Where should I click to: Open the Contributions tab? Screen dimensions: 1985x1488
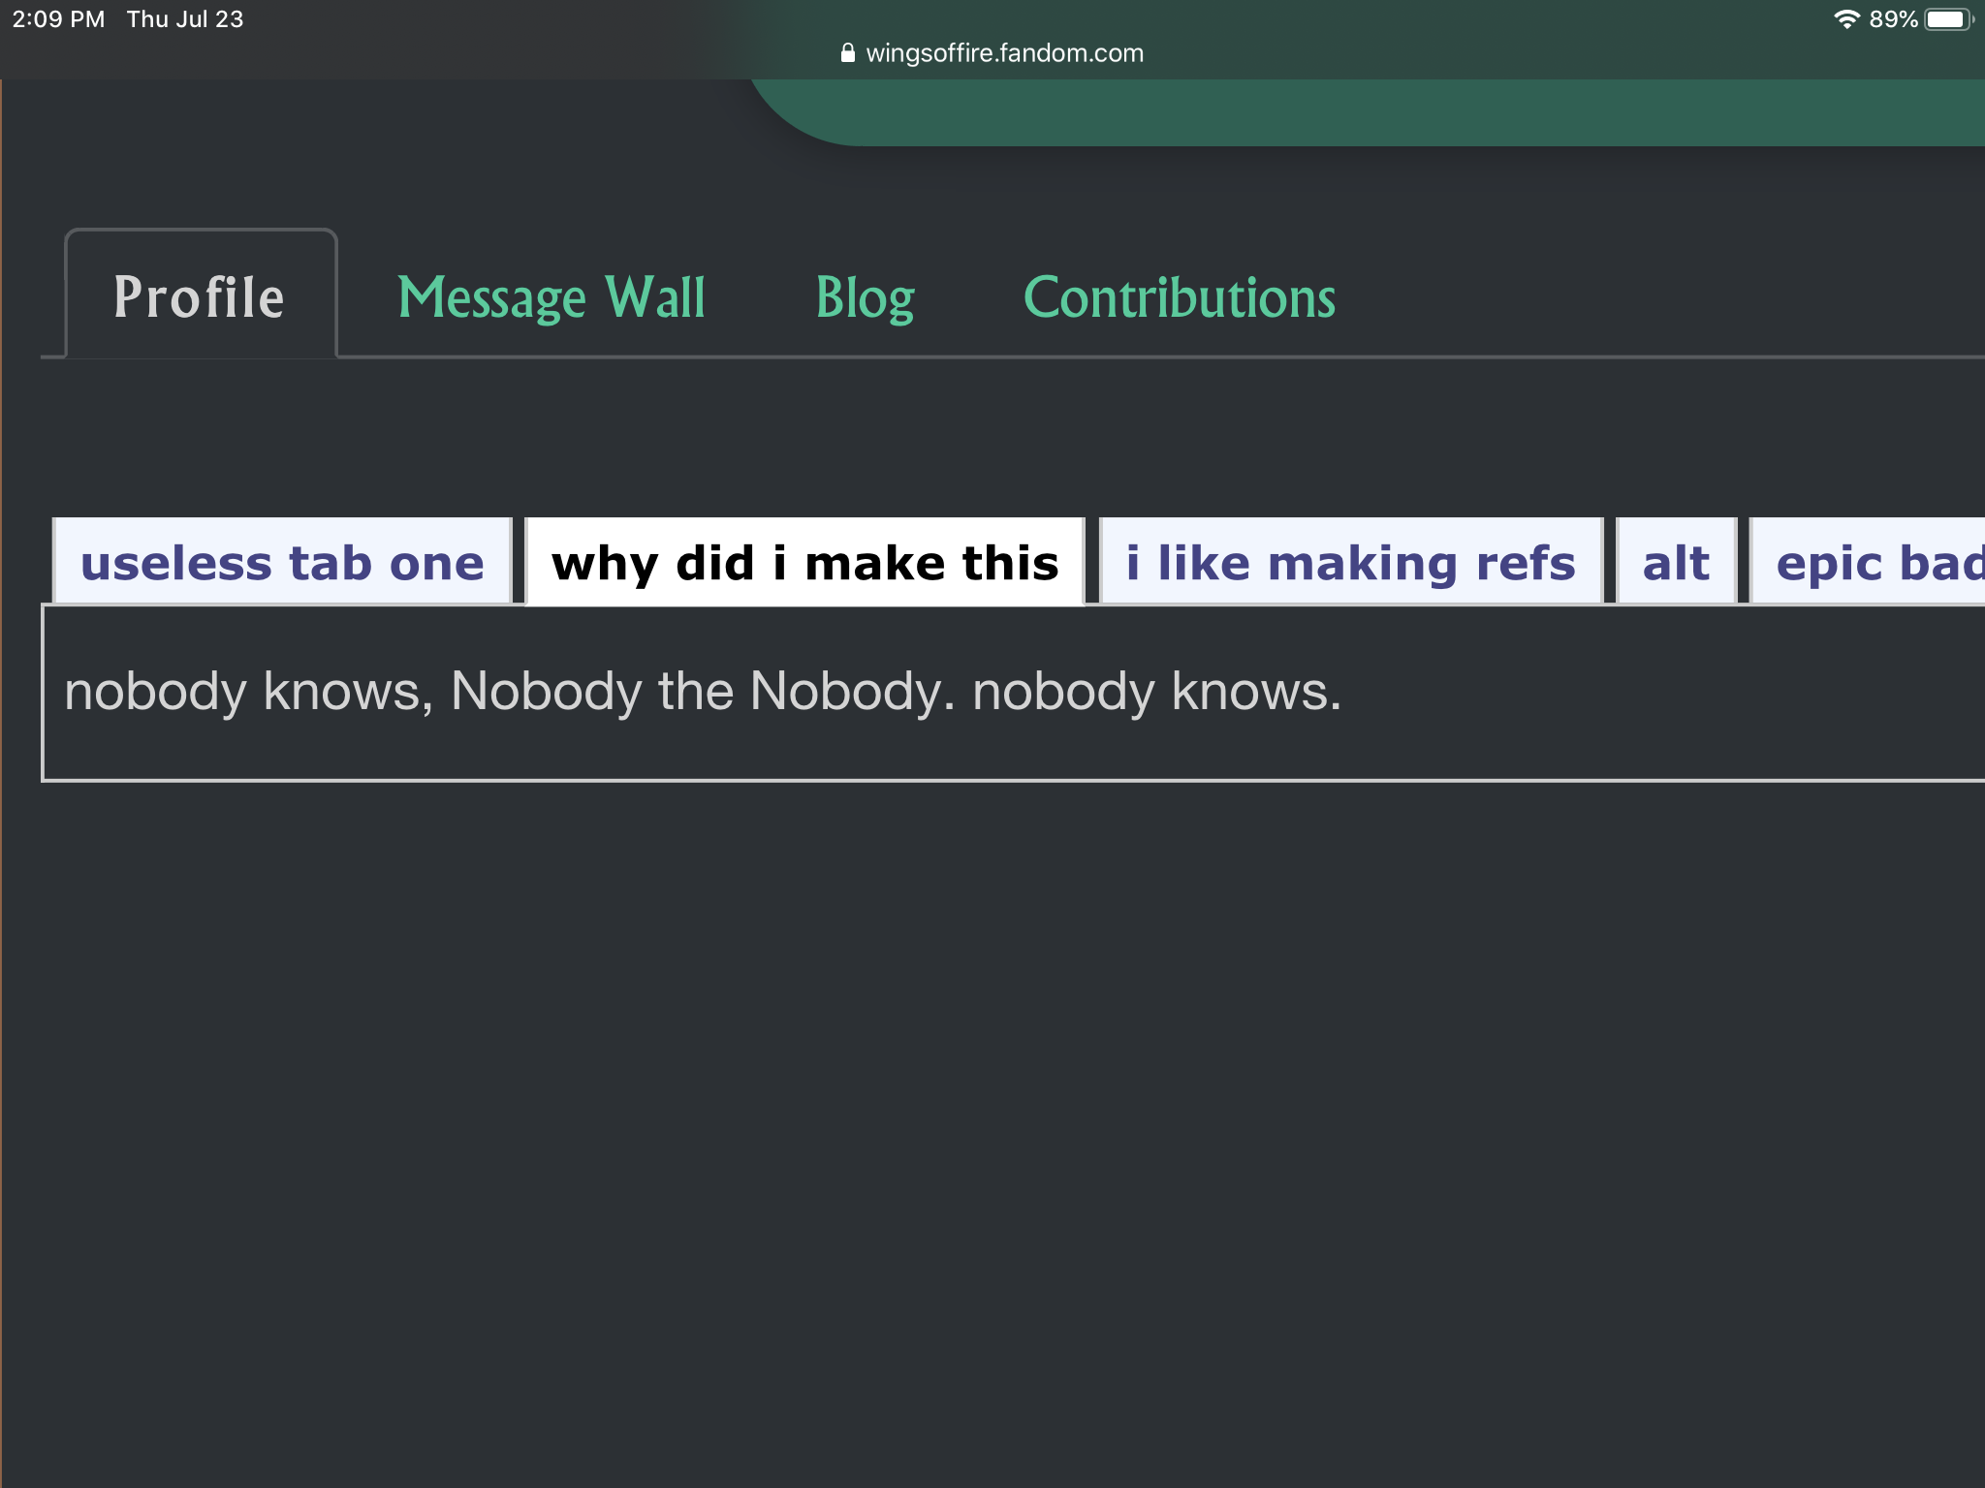pyautogui.click(x=1180, y=297)
